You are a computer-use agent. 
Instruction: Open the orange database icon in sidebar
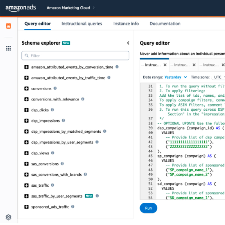click(9, 26)
